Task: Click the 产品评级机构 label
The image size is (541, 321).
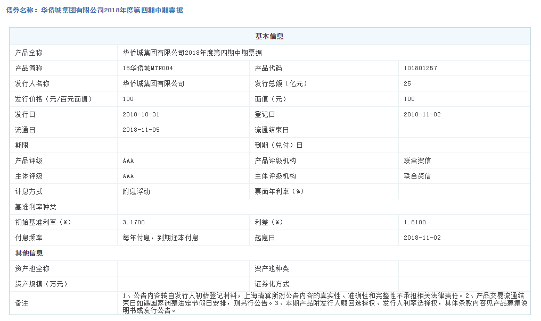Action: tap(275, 161)
